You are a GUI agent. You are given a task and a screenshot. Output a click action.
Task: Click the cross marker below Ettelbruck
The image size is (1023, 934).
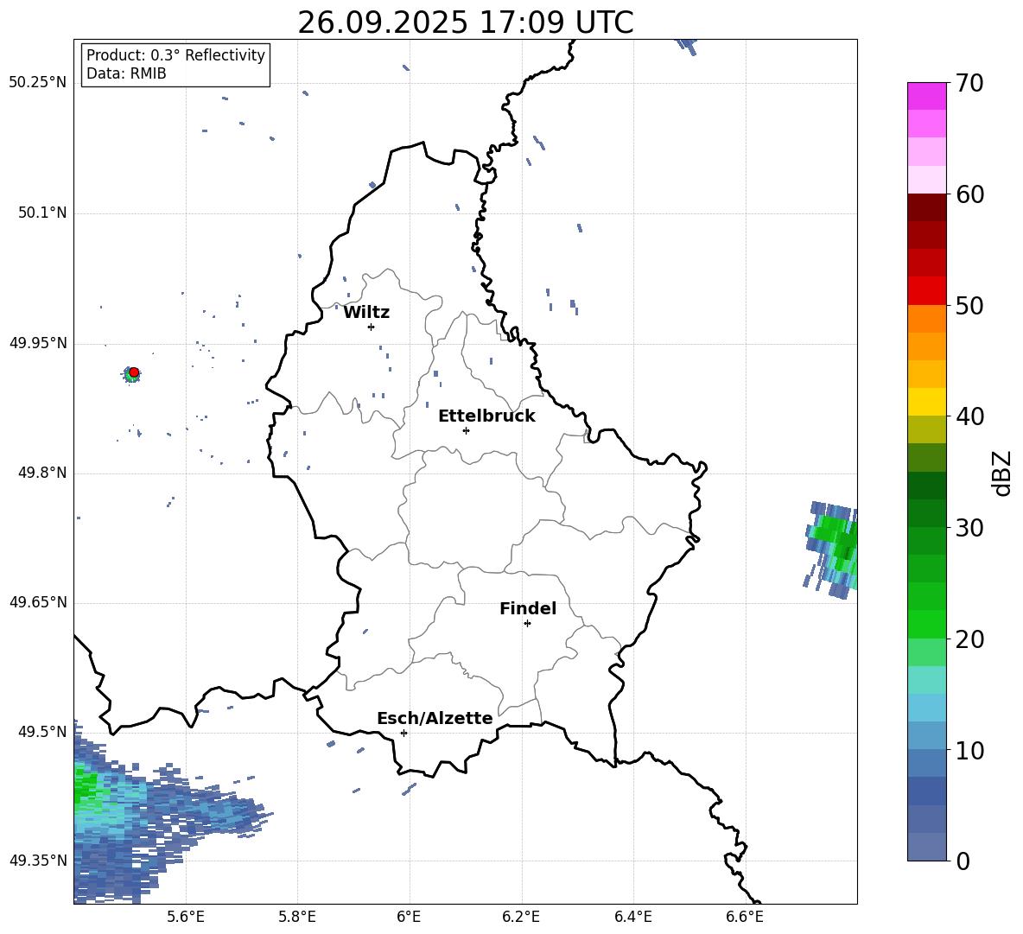click(466, 430)
